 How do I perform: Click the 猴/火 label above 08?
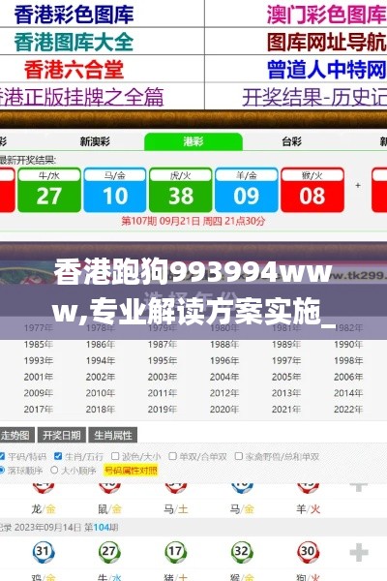[313, 175]
